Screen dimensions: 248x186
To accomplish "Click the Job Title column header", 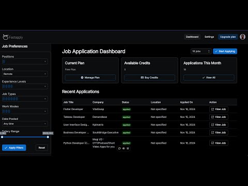I will tap(68, 102).
